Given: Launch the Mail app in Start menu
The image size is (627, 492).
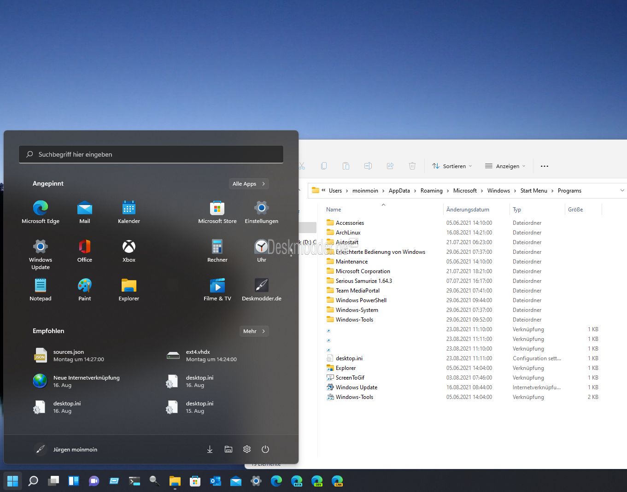Looking at the screenshot, I should pos(85,212).
